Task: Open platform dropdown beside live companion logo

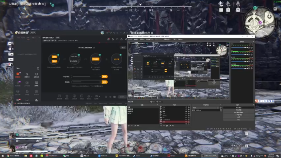Action: (33, 33)
